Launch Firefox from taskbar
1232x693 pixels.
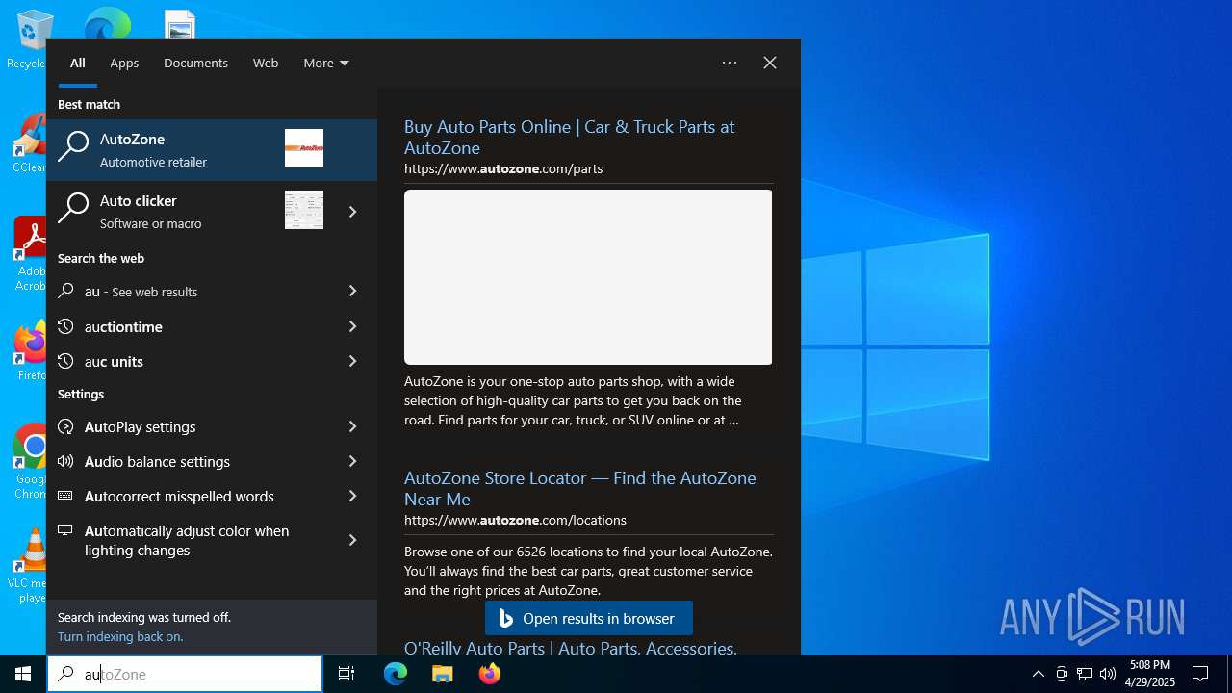pos(490,674)
